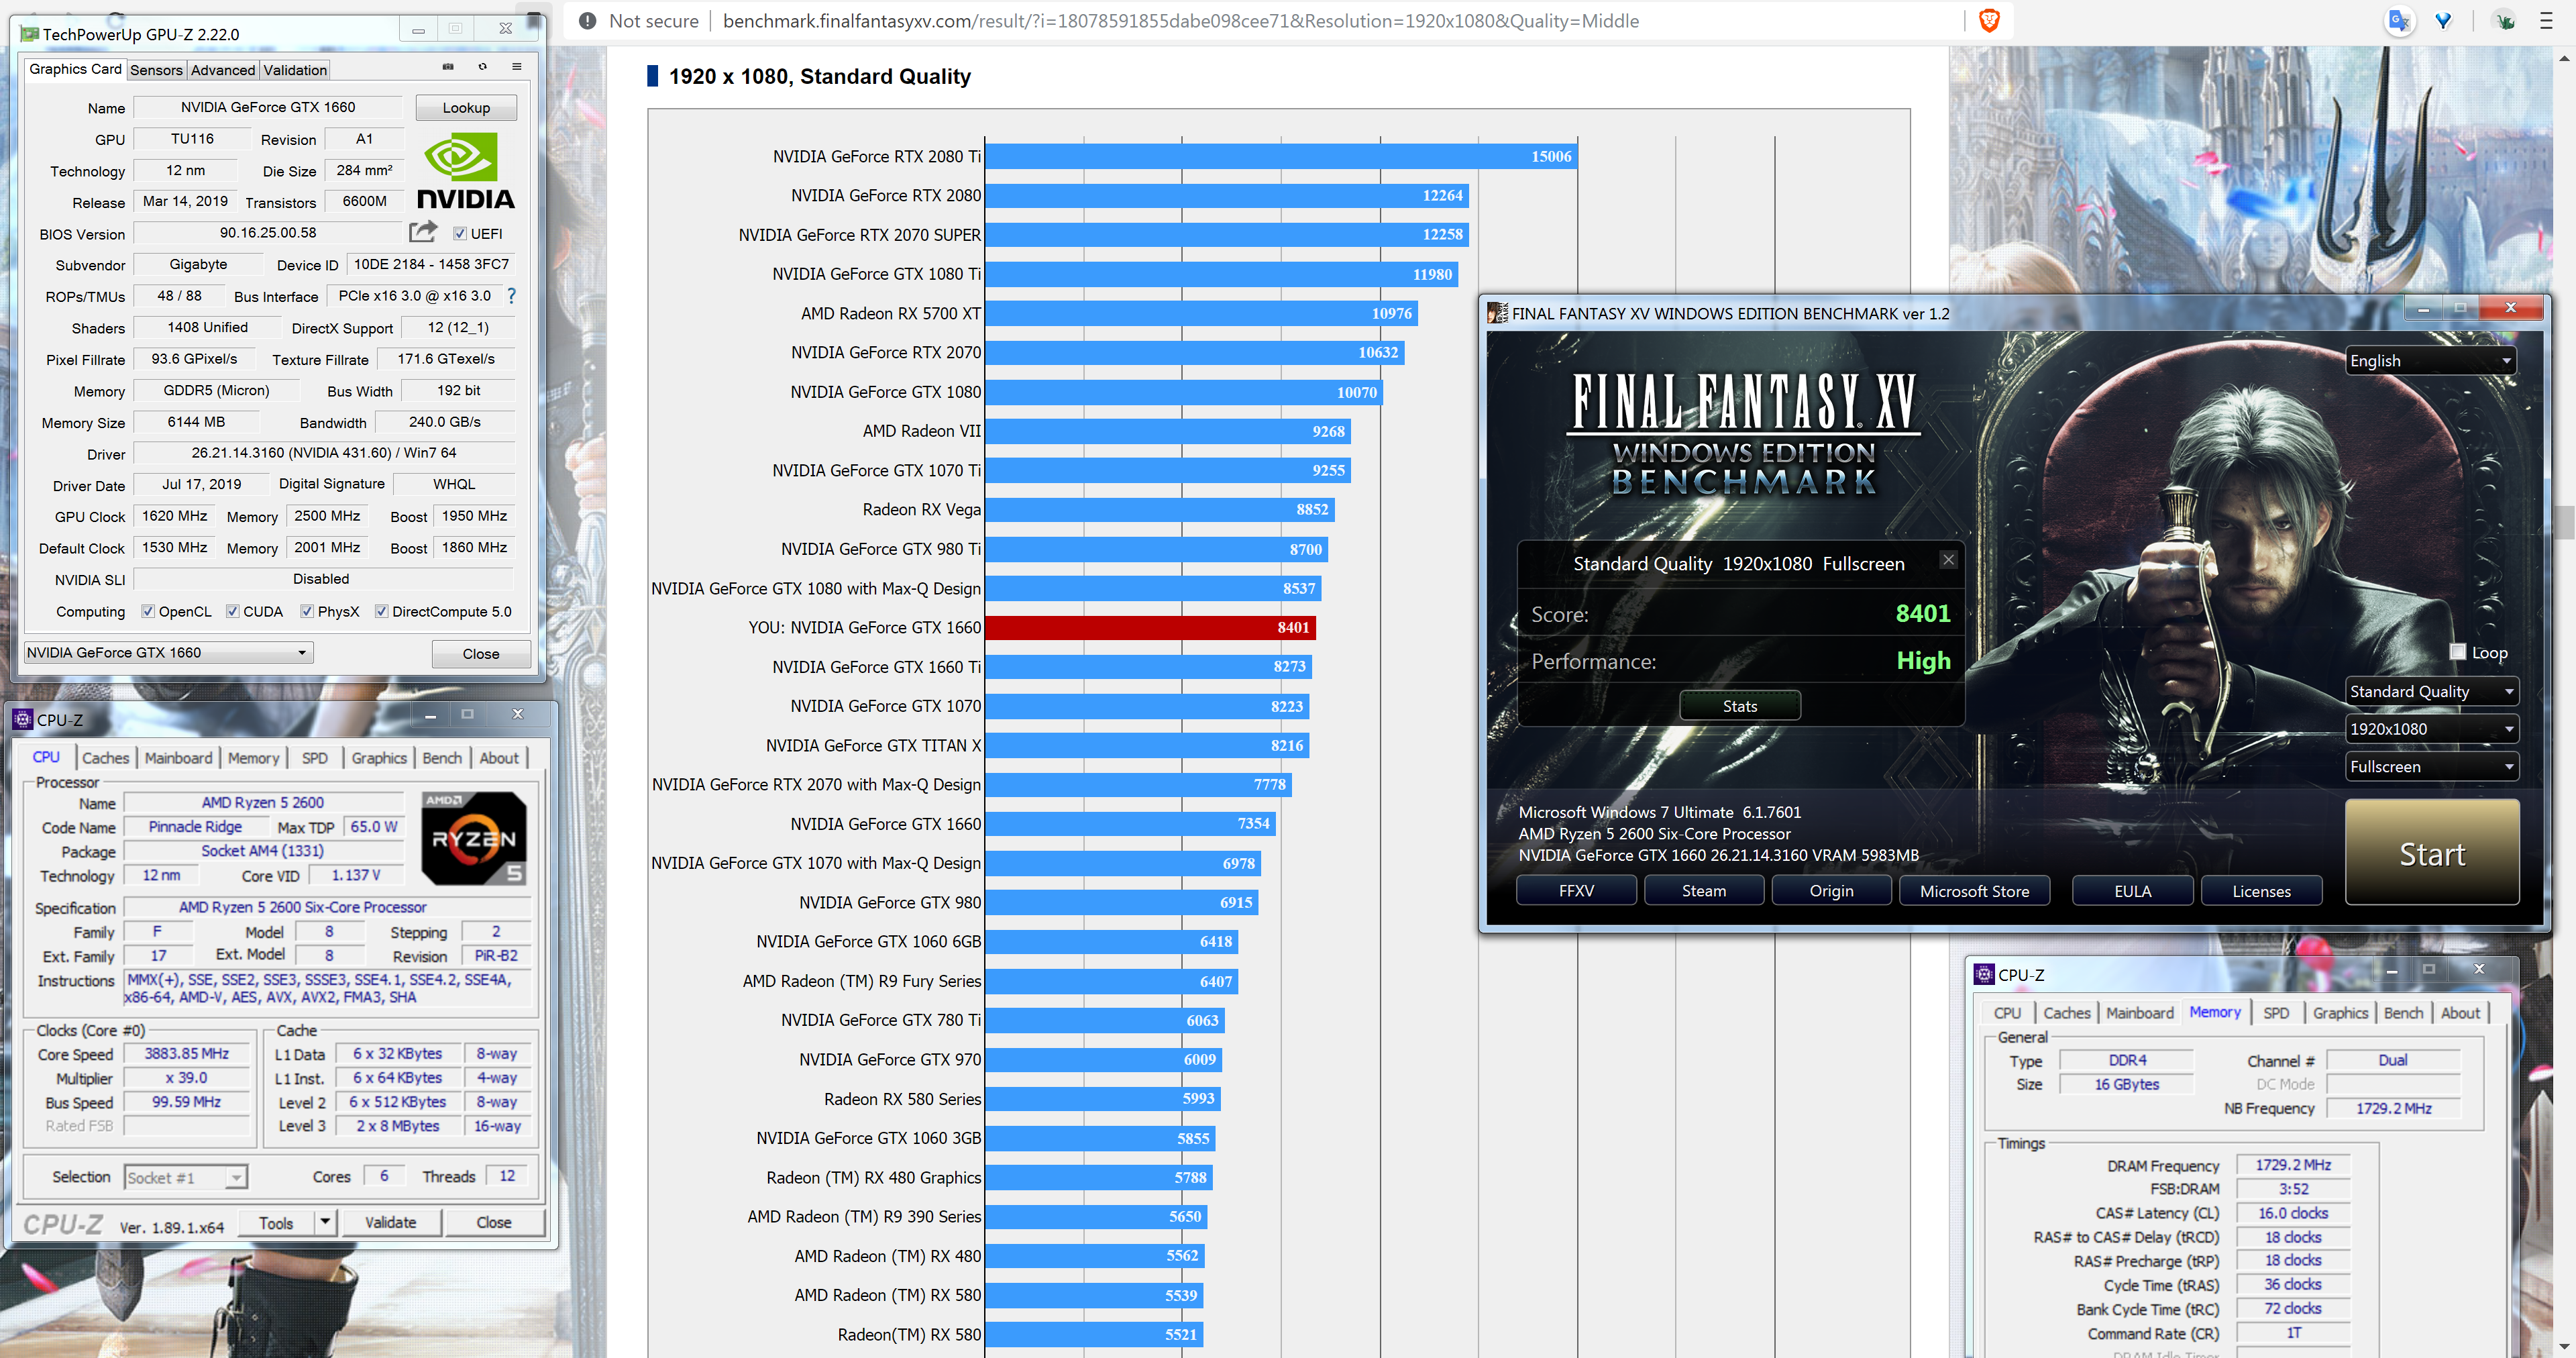2576x1358 pixels.
Task: Click the Steam button
Action: pyautogui.click(x=1704, y=891)
